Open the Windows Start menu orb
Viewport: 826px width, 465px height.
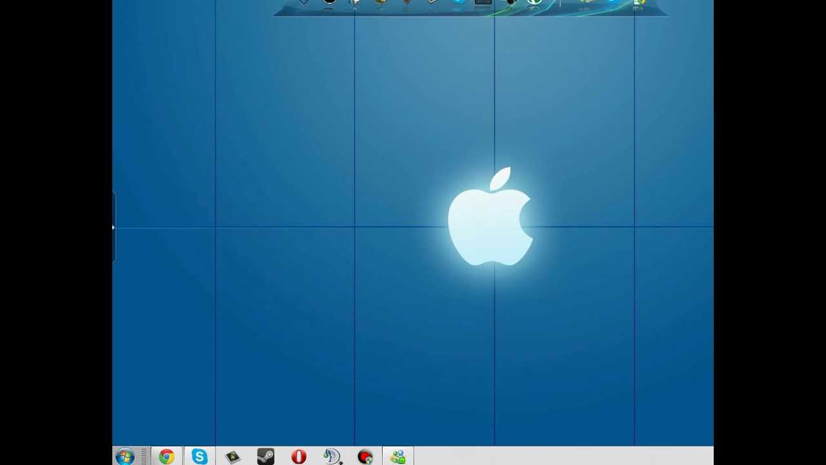coord(125,457)
